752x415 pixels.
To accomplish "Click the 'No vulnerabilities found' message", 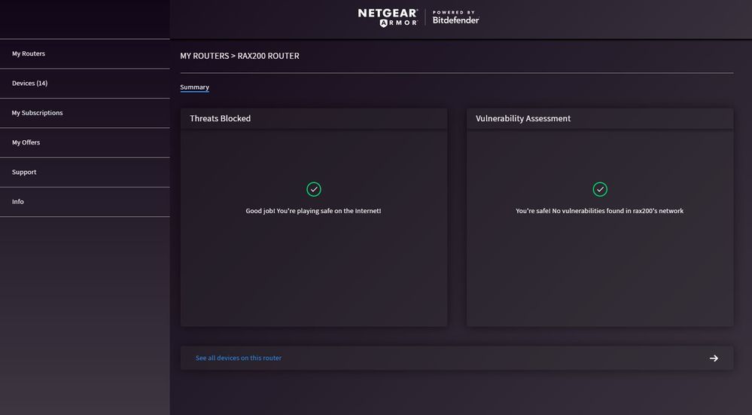I will click(x=599, y=211).
